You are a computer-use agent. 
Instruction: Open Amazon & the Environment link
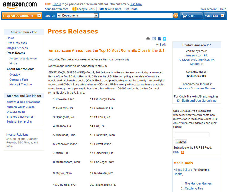23,102
